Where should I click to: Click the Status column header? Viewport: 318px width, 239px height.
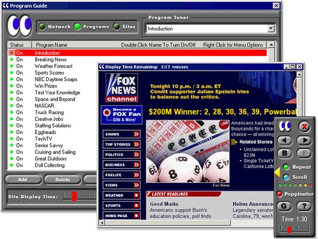click(x=19, y=45)
